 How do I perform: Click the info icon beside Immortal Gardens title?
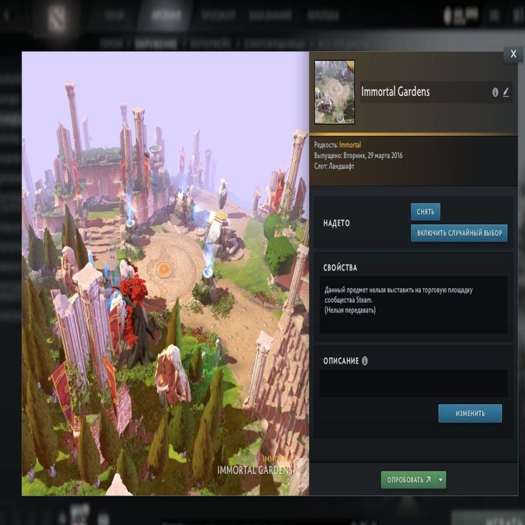tap(495, 93)
